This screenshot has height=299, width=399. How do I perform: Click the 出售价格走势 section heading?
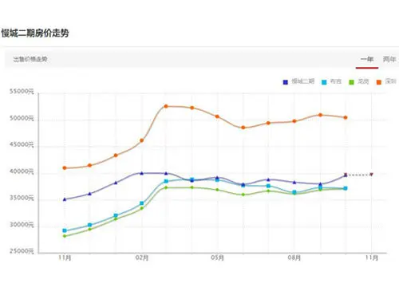(30, 59)
